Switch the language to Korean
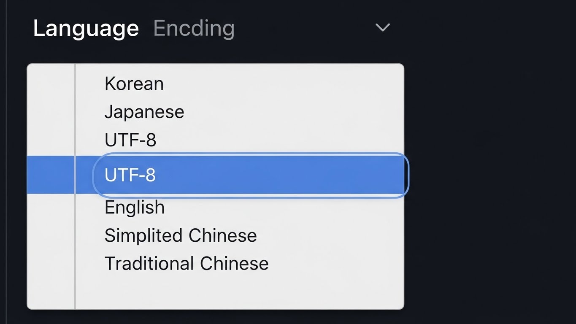 (134, 84)
